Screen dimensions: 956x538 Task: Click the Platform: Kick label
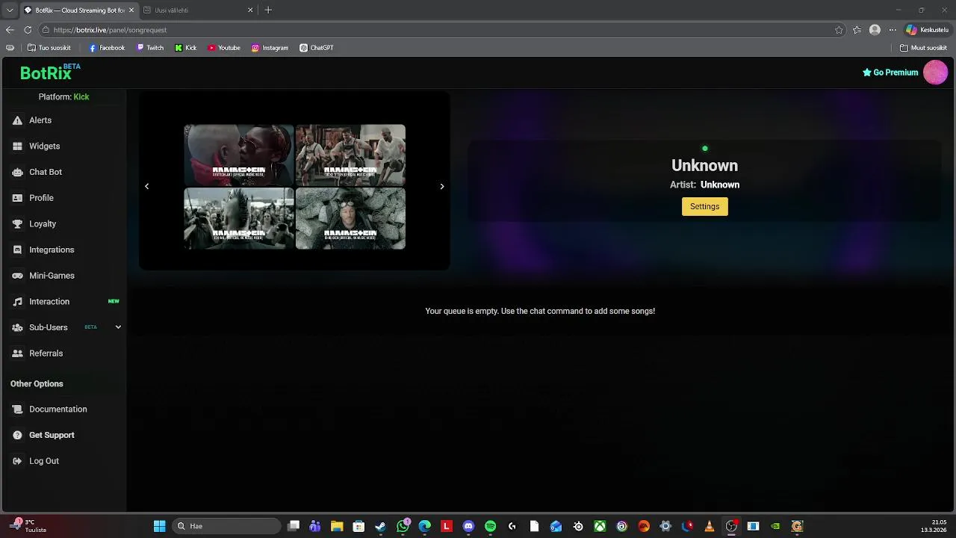click(63, 97)
